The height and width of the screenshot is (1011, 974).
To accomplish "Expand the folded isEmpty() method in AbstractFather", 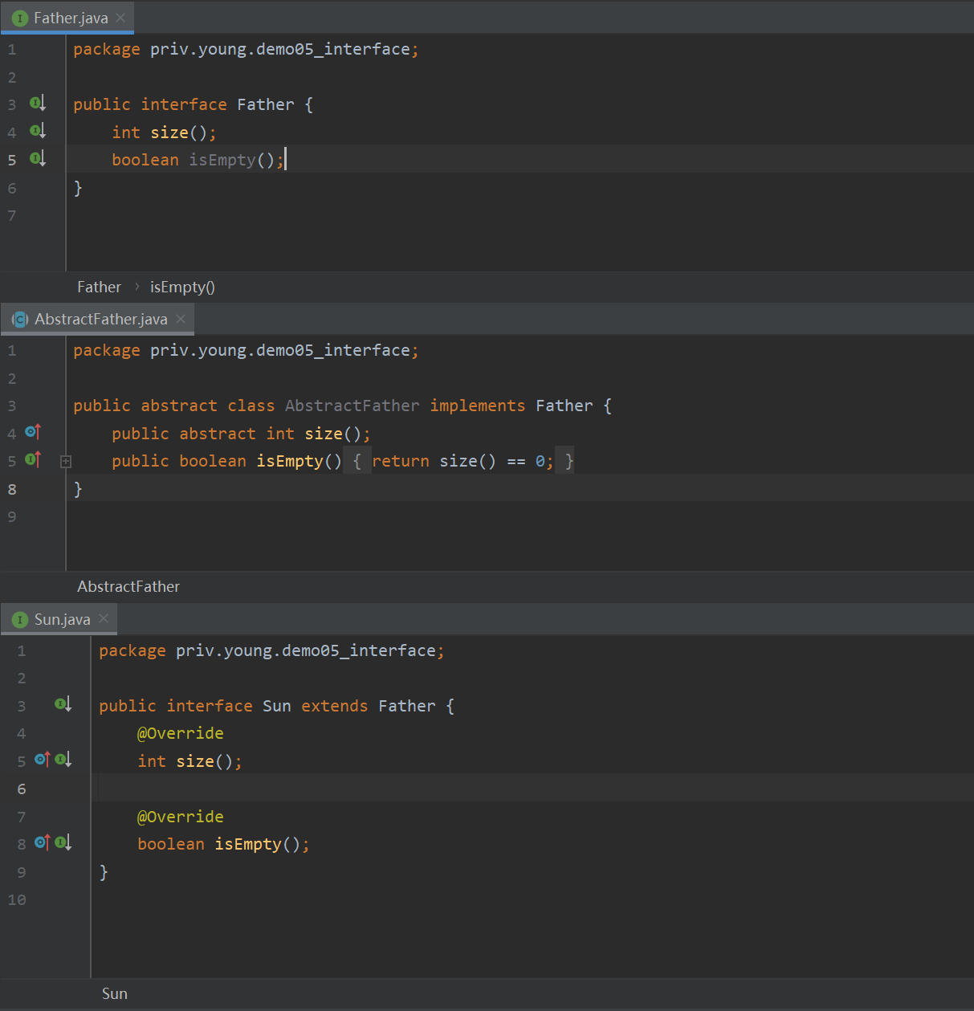I will click(x=66, y=462).
